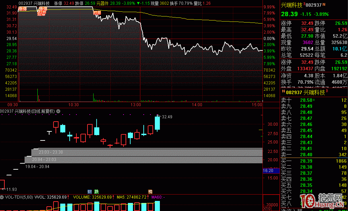Click the 市值 52.2亿 value

pos(340,36)
